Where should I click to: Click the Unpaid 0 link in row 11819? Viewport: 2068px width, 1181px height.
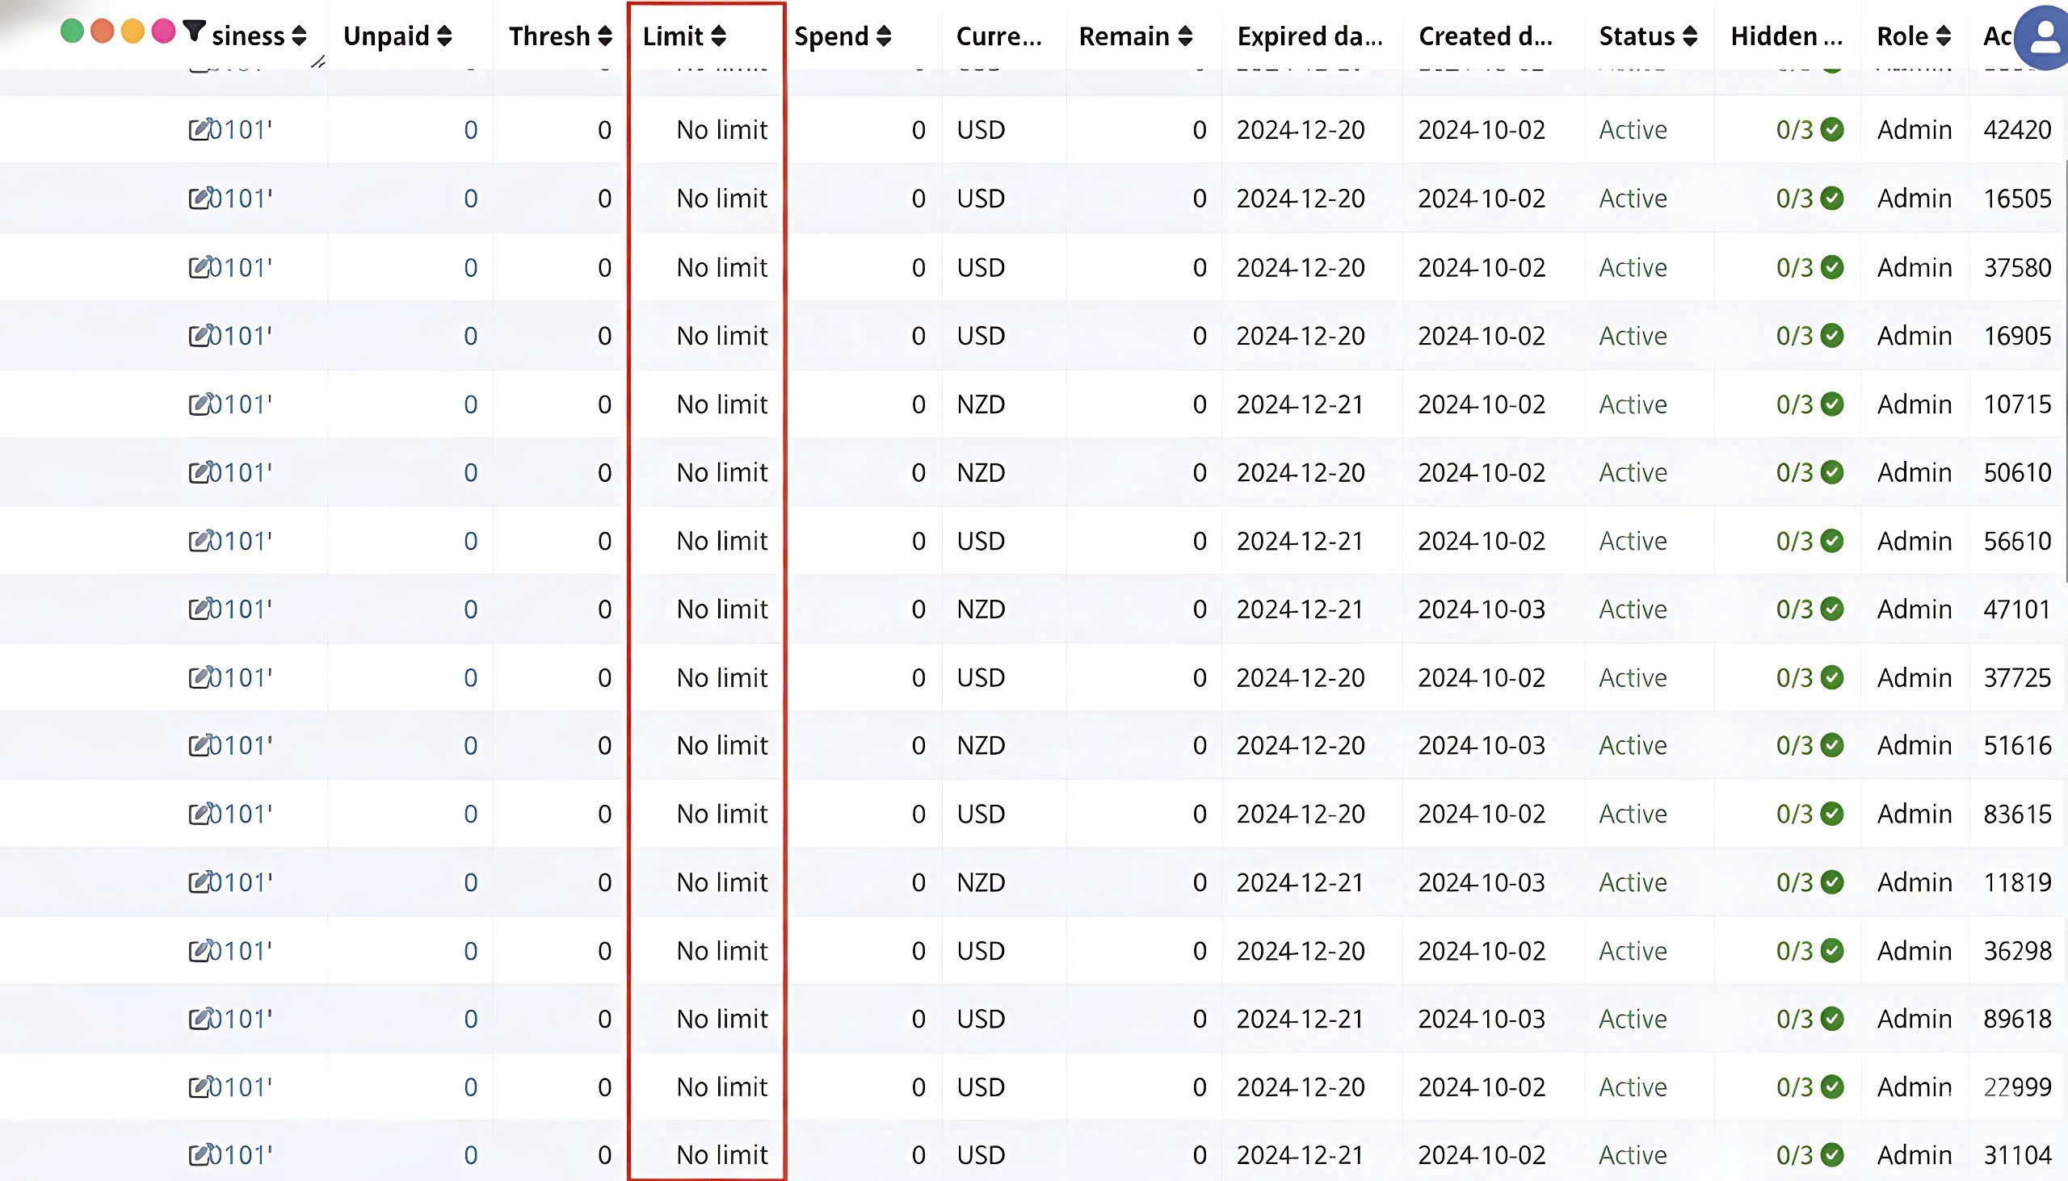click(x=471, y=882)
